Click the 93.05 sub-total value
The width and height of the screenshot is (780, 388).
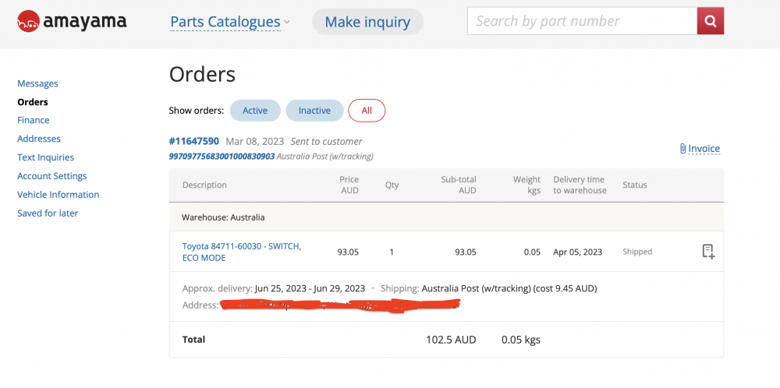coord(466,252)
